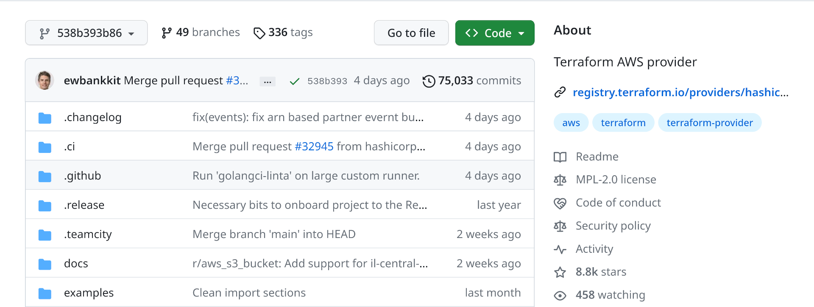The width and height of the screenshot is (814, 307).
Task: Click the tag icon beside 336 tags
Action: click(x=259, y=33)
